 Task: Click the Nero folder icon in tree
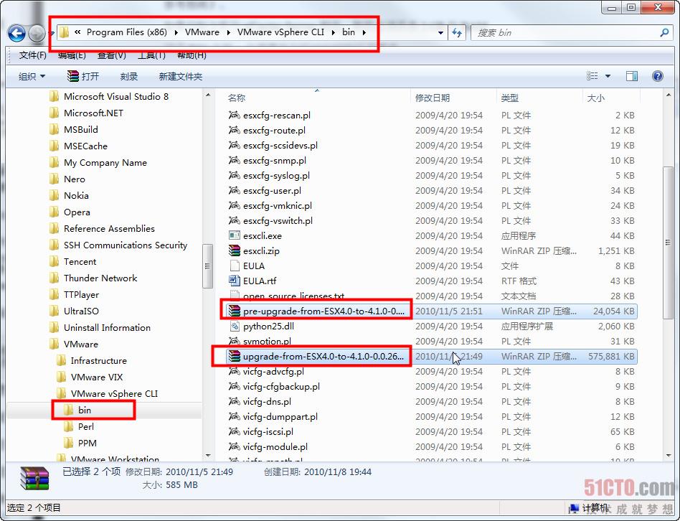point(55,179)
